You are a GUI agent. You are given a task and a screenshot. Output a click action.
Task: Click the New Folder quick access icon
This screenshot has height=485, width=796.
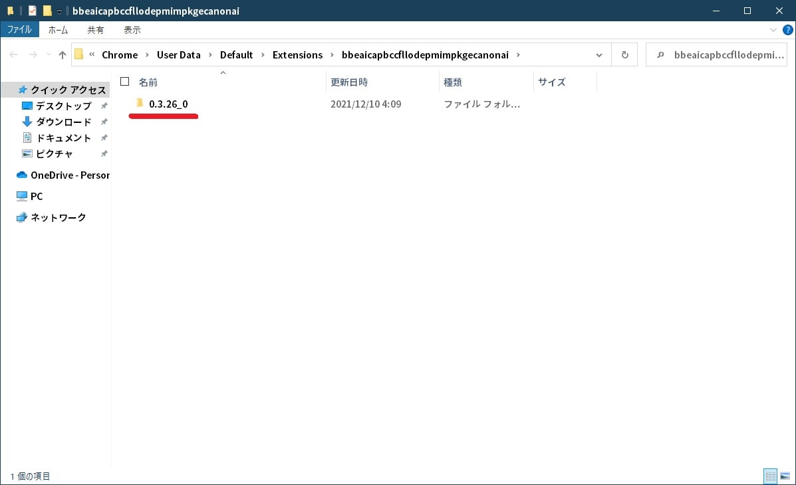(x=47, y=11)
